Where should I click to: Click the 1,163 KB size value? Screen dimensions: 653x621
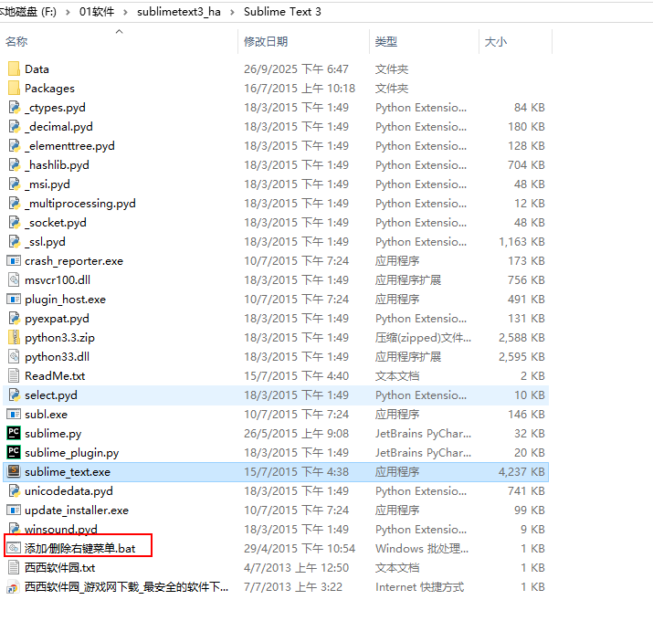click(x=521, y=242)
